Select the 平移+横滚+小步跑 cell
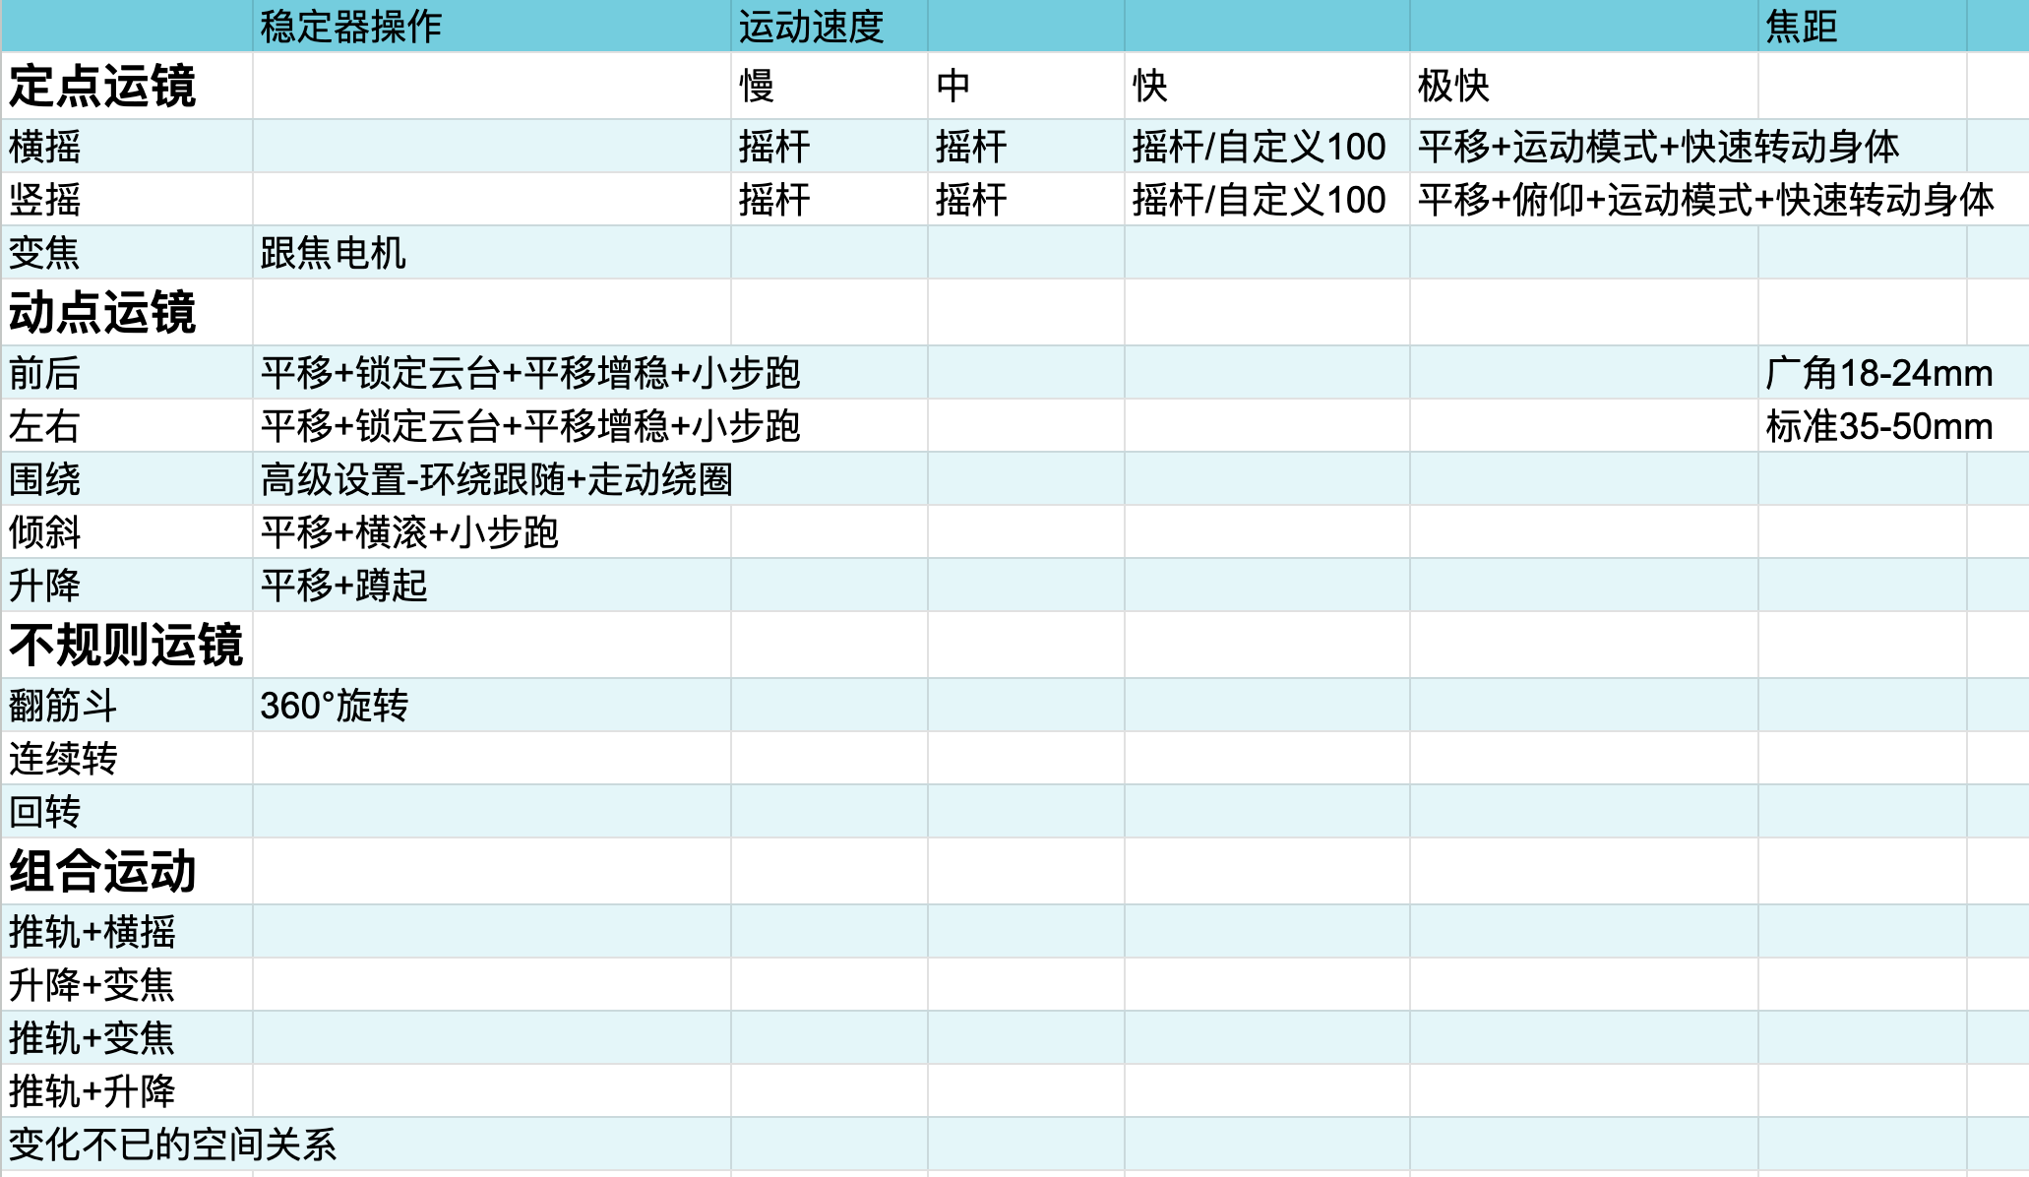Viewport: 2029px width, 1177px height. tap(491, 532)
